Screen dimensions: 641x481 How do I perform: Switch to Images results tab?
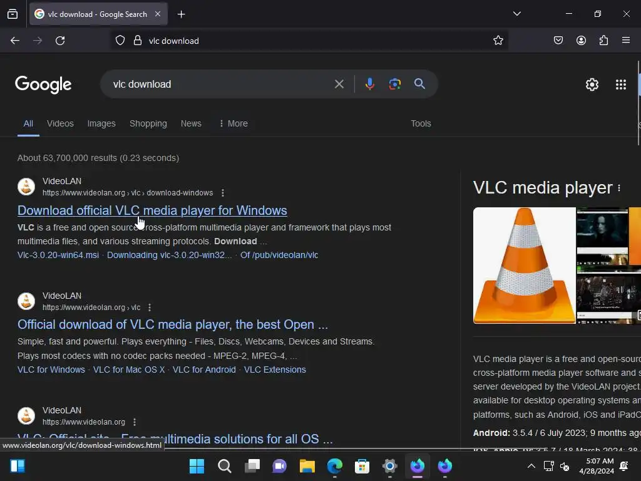click(x=101, y=123)
